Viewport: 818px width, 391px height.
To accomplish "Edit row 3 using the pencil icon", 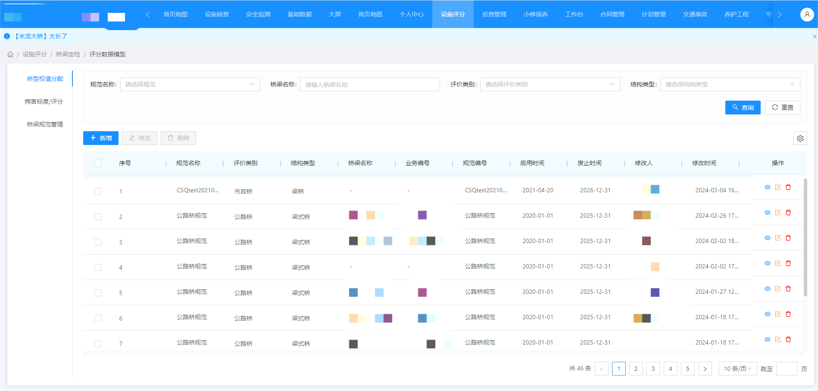I will [778, 238].
